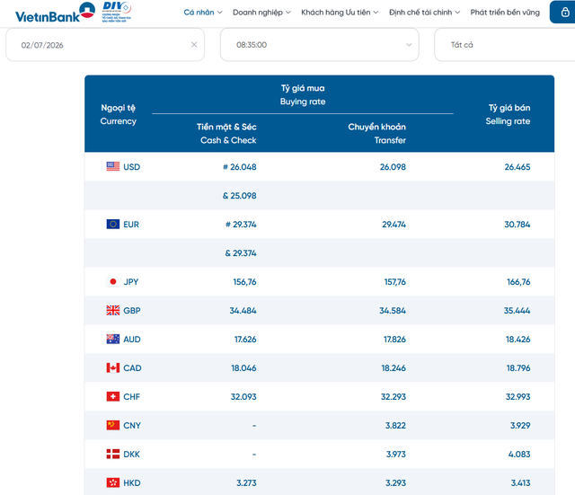Click CAD transfer rate 18.246
Viewport: 575px width, 495px height.
pyautogui.click(x=394, y=368)
